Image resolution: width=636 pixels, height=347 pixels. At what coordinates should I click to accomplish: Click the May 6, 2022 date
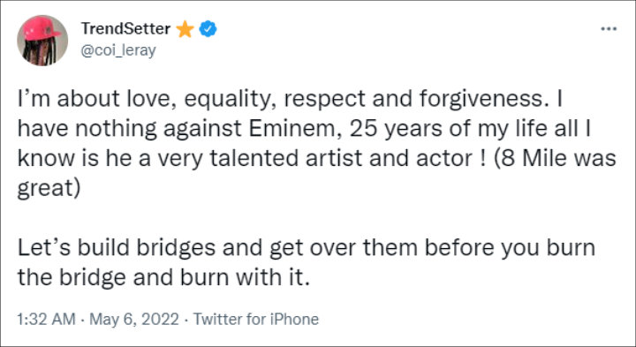click(x=134, y=319)
